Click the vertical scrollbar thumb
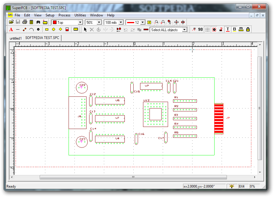The image size is (274, 197). click(260, 108)
